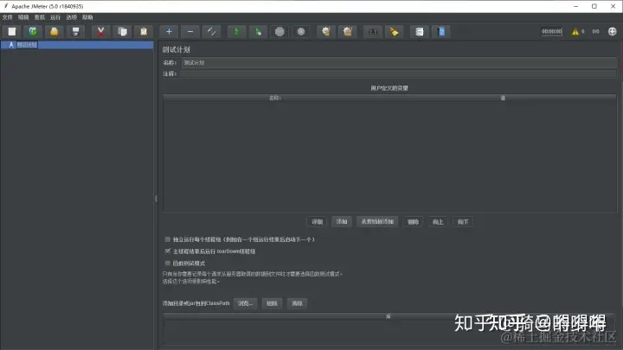Select 测试计划 node in the tree
The image size is (623, 350).
pyautogui.click(x=27, y=45)
